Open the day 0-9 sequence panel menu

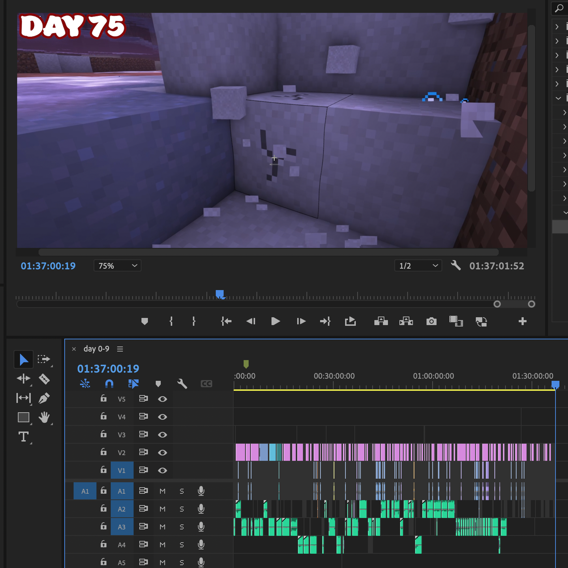(120, 349)
